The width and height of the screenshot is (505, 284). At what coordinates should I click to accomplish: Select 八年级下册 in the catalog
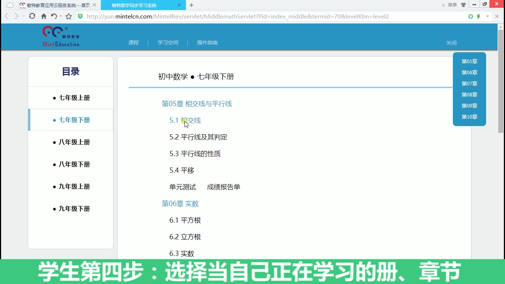71,164
